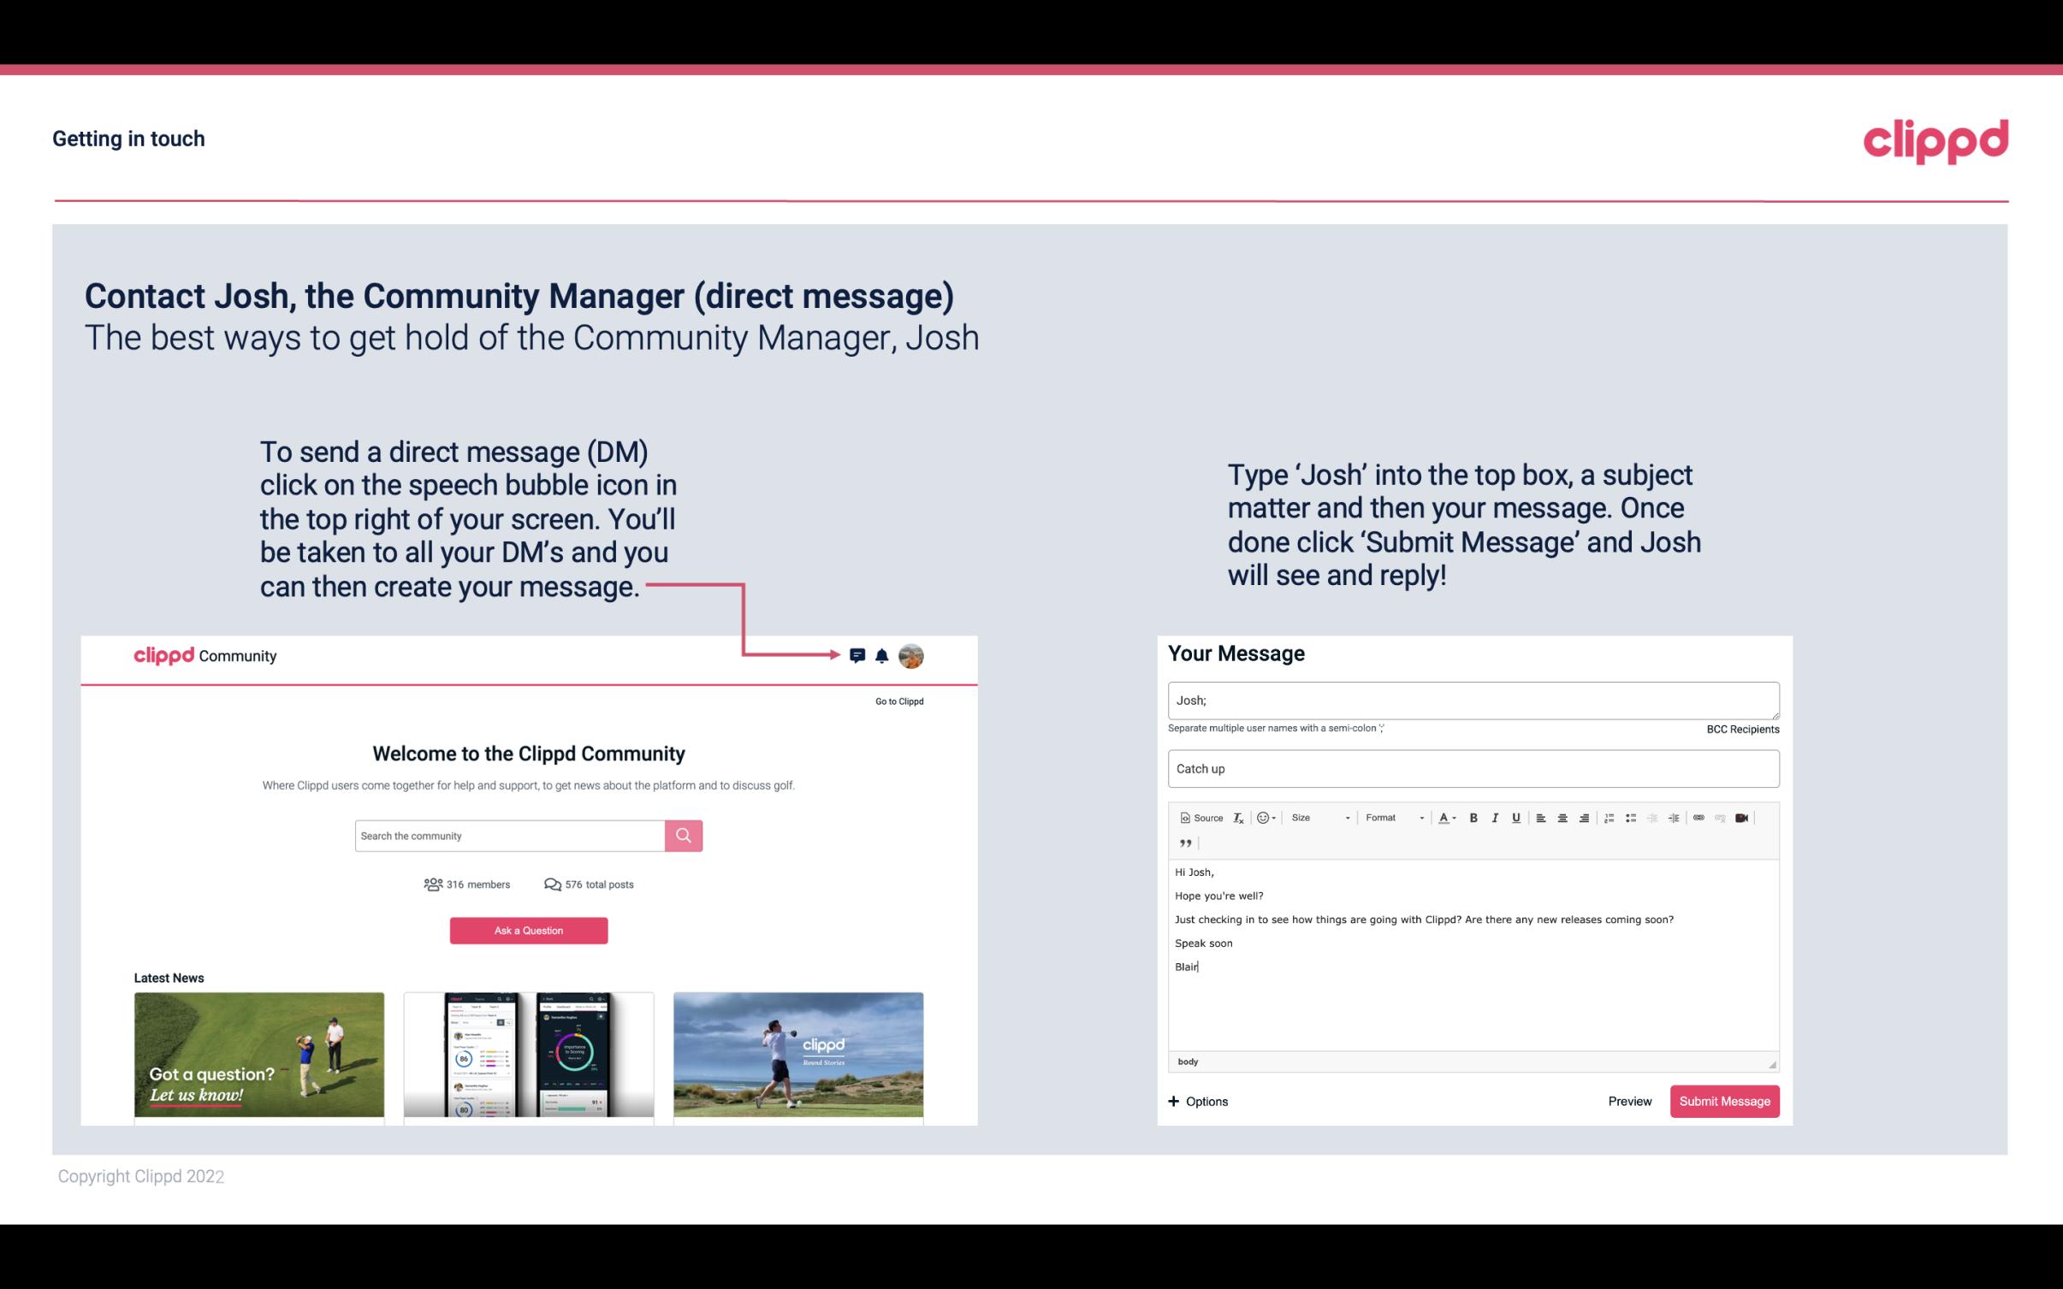Click the user profile avatar icon
The height and width of the screenshot is (1289, 2063).
914,656
